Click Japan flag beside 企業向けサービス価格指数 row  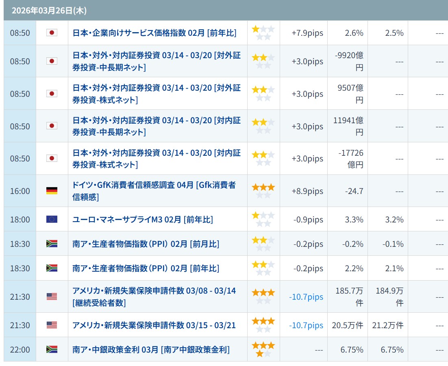click(x=52, y=33)
